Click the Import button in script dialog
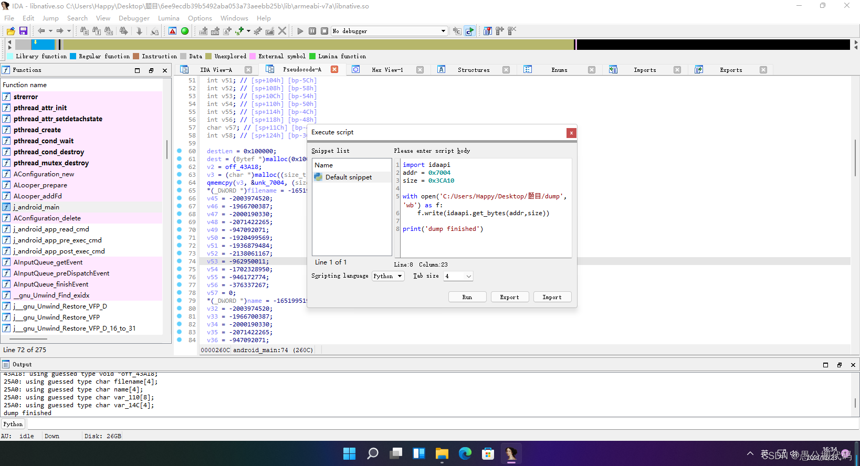The image size is (860, 466). (552, 297)
